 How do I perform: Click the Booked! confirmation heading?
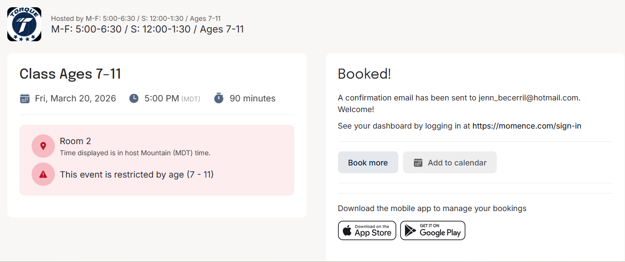pos(364,74)
